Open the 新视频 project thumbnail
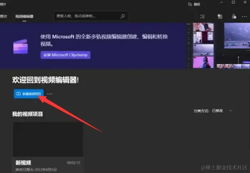The image size is (250, 173). click(x=48, y=139)
